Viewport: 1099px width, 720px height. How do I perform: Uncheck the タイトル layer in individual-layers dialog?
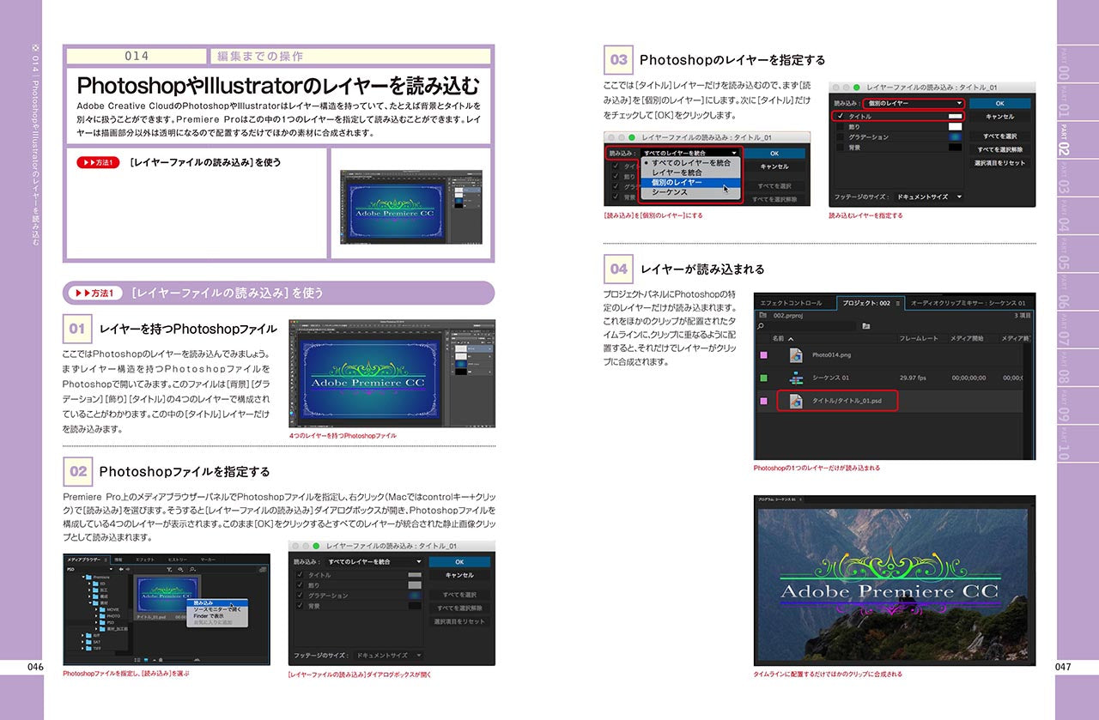coord(839,116)
